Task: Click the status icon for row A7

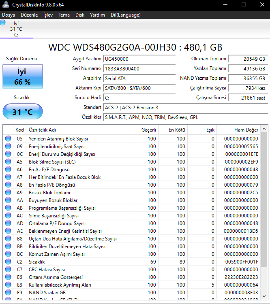Action: [8, 177]
